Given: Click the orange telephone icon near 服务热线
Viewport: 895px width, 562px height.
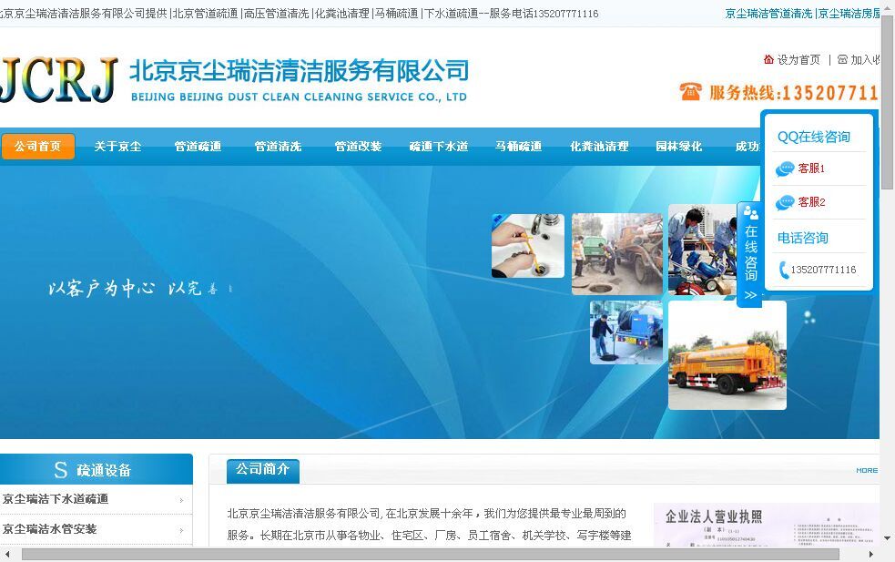Looking at the screenshot, I should coord(690,92).
